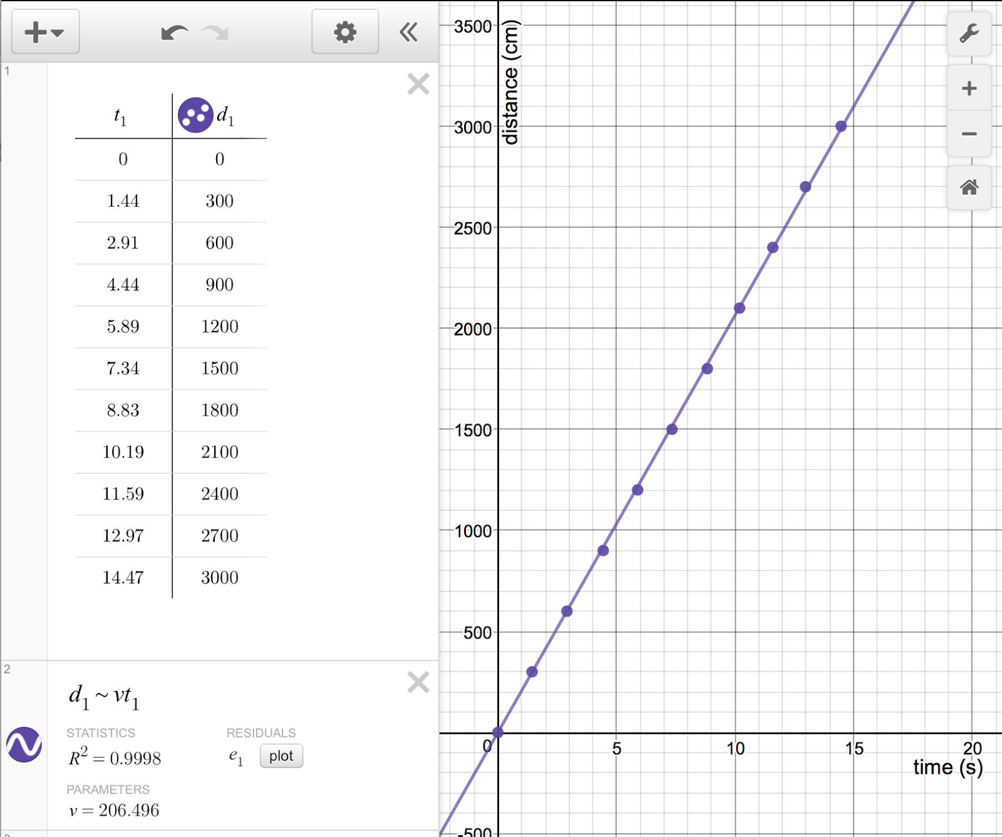Click the plot button next to residuals
The height and width of the screenshot is (837, 1002).
click(281, 756)
